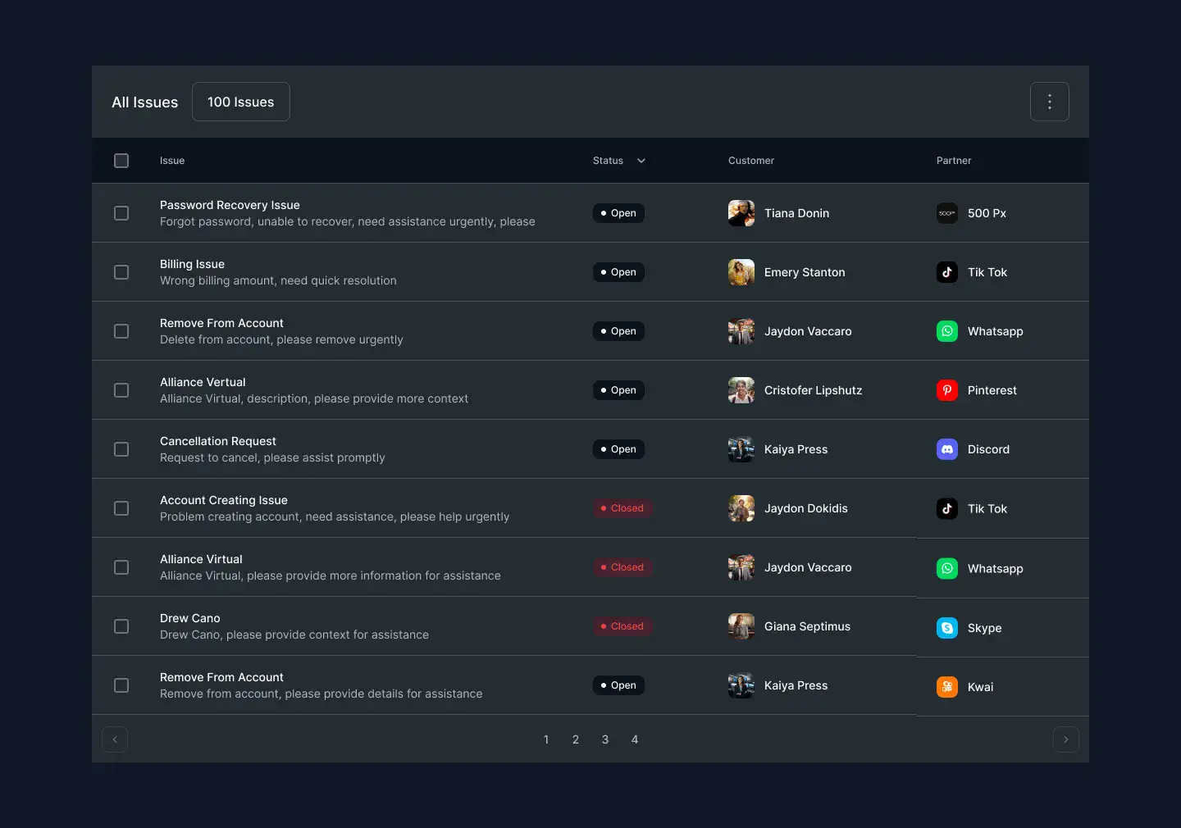Image resolution: width=1181 pixels, height=828 pixels.
Task: Click Tik Tok icon in Jaydon Dokidis row
Action: [947, 508]
